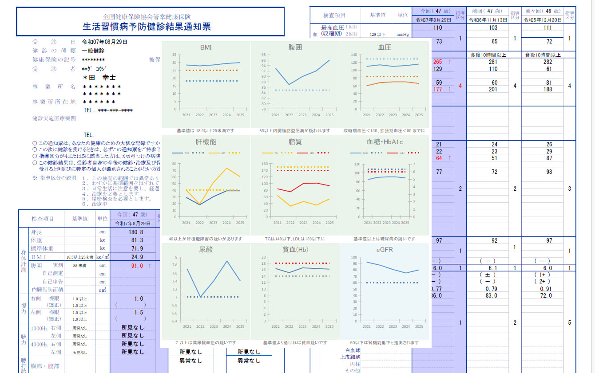This screenshot has height=373, width=595.
Task: Select the red 腹囲 value 91.0
Action: pos(136,266)
